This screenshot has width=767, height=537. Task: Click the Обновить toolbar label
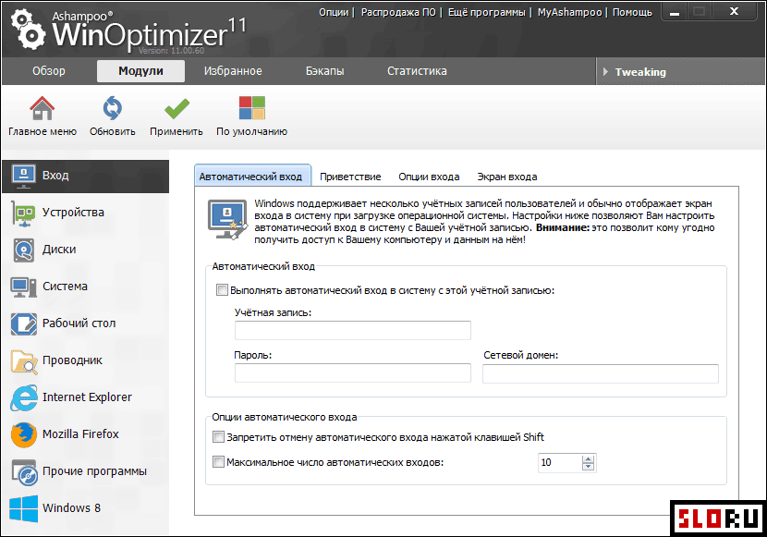coord(113,131)
